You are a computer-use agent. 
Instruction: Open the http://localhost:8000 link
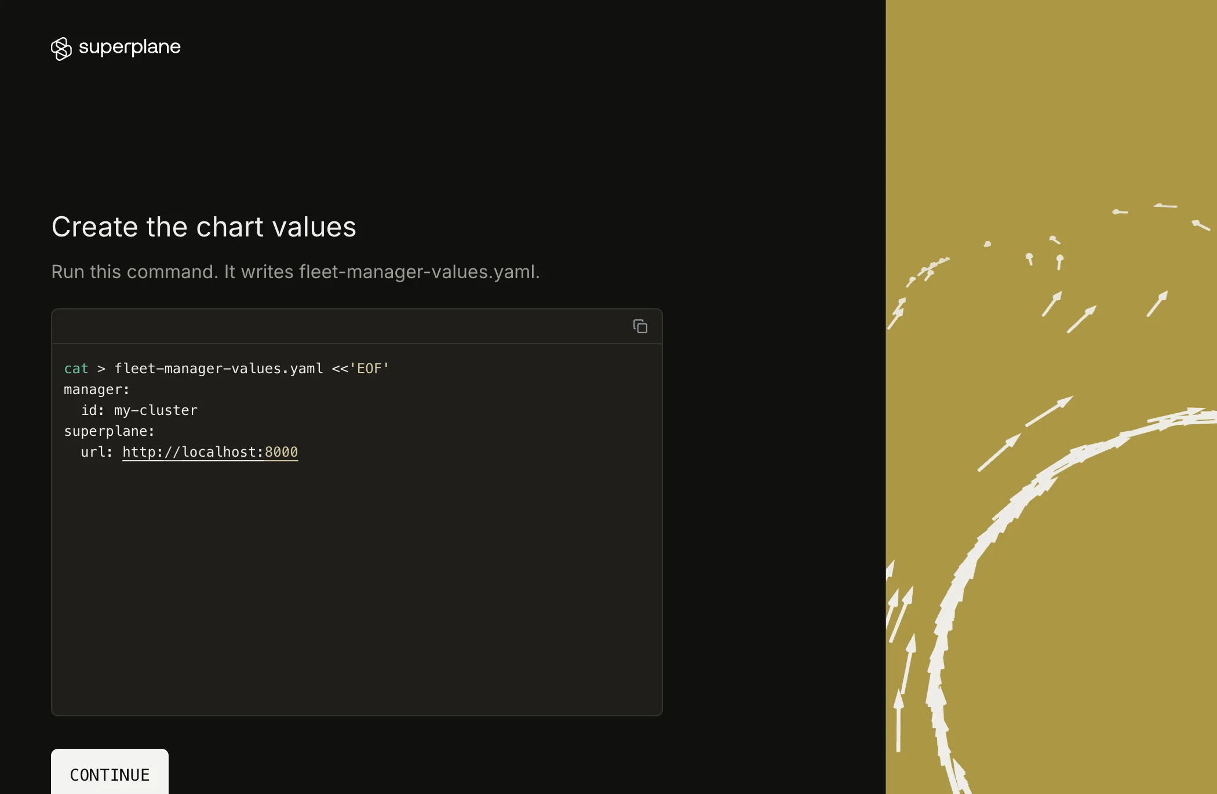(210, 452)
